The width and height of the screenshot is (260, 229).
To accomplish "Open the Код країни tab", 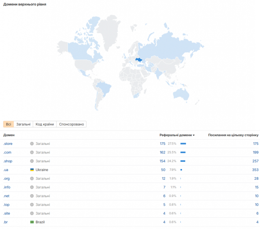I will click(45, 124).
